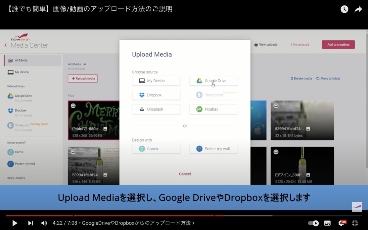The image size is (368, 230).
Task: Click the folder icon beside All Media heading
Action: [x=85, y=64]
